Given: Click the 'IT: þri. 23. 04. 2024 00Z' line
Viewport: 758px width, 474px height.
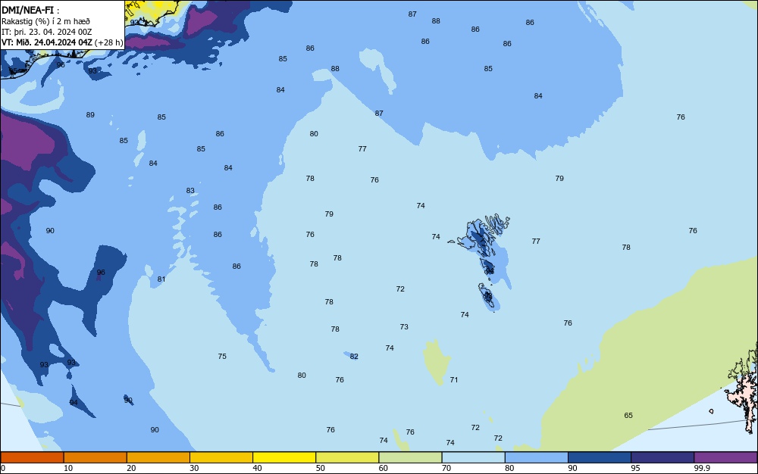Looking at the screenshot, I should (47, 32).
